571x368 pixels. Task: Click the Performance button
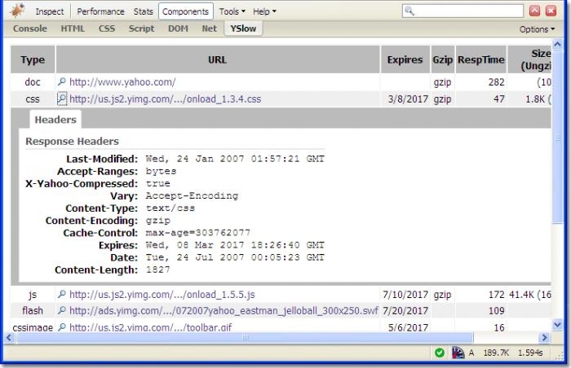tap(101, 11)
